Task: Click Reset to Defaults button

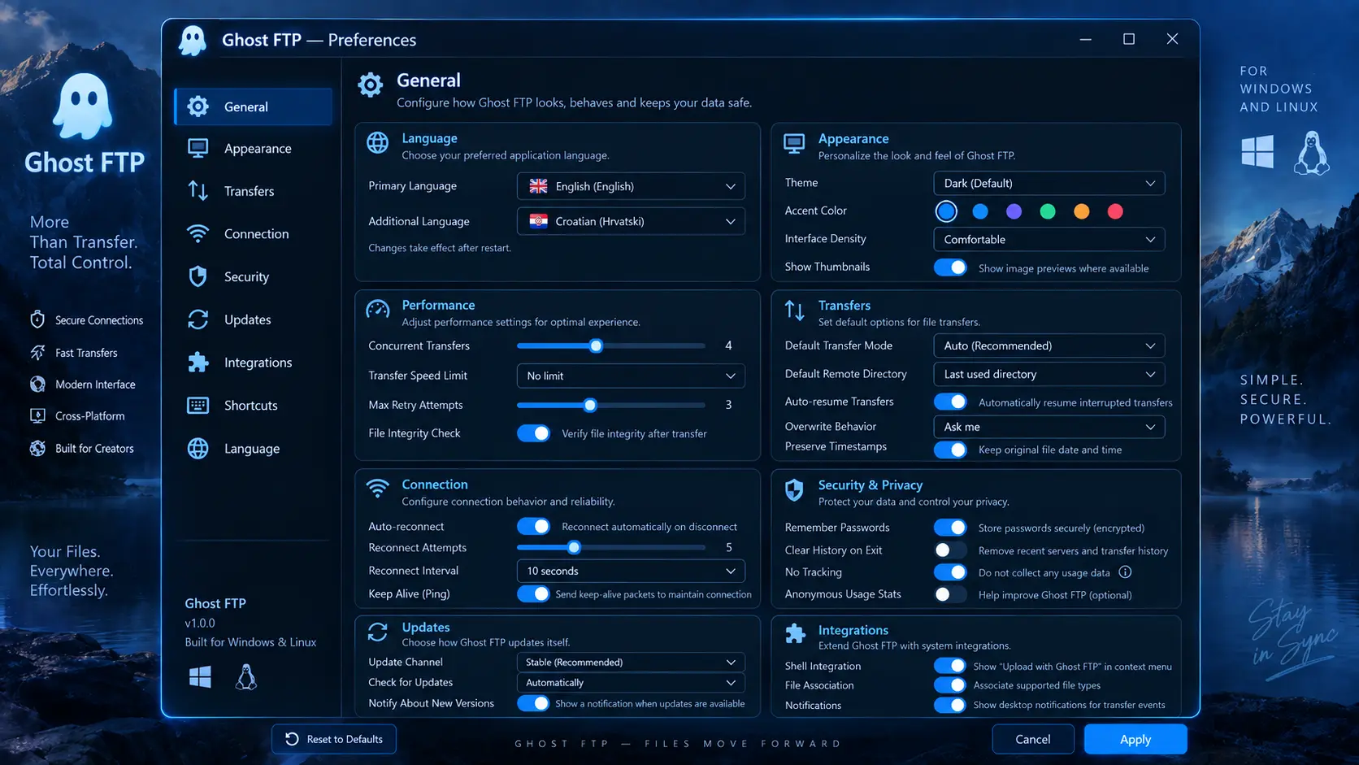Action: [334, 739]
